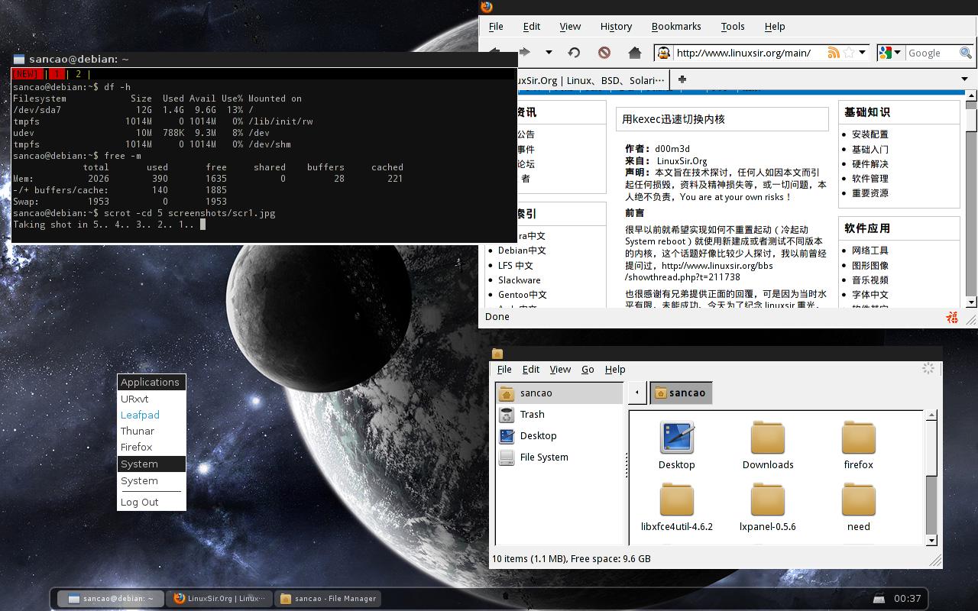The height and width of the screenshot is (611, 978).
Task: Select the lxpanel-0.5.6 folder
Action: point(768,507)
